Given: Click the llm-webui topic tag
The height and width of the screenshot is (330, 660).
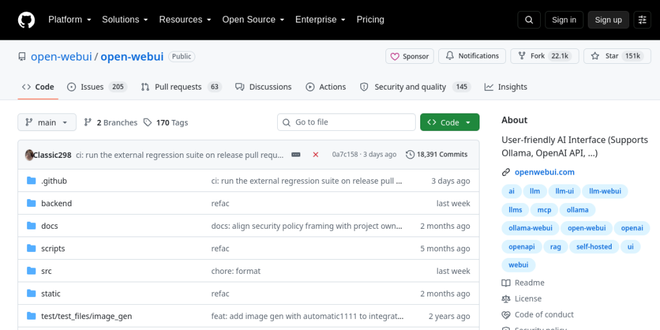Looking at the screenshot, I should click(605, 191).
